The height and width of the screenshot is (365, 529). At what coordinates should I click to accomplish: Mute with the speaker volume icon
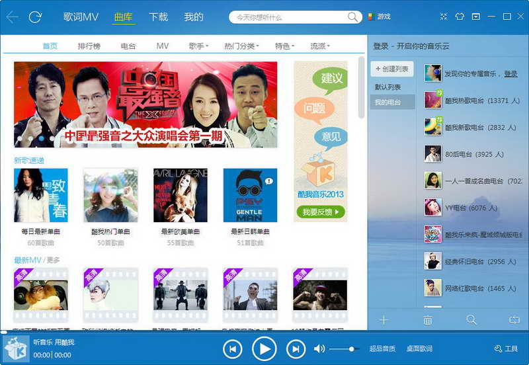click(319, 349)
